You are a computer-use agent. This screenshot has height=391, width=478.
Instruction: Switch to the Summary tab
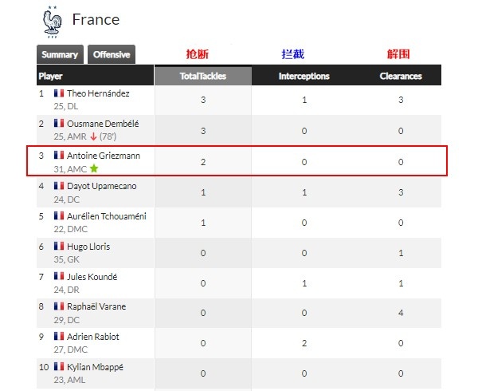click(60, 54)
